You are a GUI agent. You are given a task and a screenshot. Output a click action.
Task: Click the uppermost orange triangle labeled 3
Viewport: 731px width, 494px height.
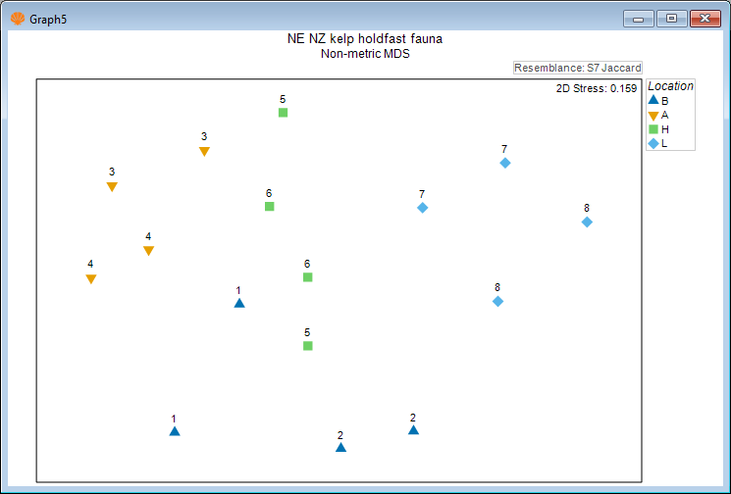pos(204,152)
